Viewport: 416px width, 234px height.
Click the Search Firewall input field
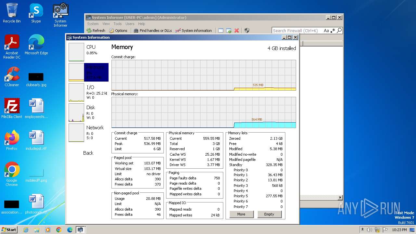tap(297, 31)
